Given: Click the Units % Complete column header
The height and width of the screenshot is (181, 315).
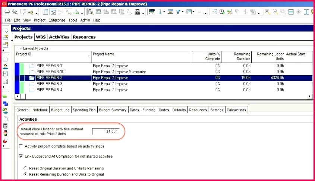Looking at the screenshot, I should [206, 57].
